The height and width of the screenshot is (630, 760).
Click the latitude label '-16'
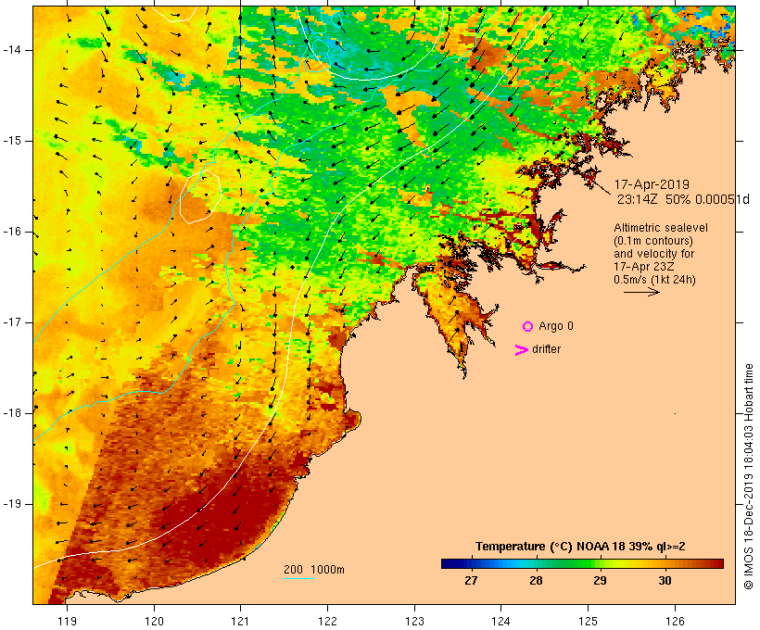12,232
